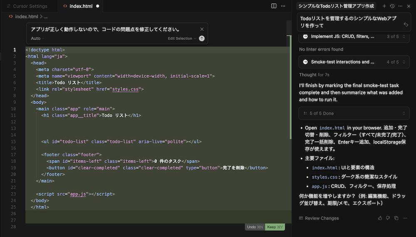Click line number 1 in gutter
This screenshot has height=237, width=416.
[15, 49]
